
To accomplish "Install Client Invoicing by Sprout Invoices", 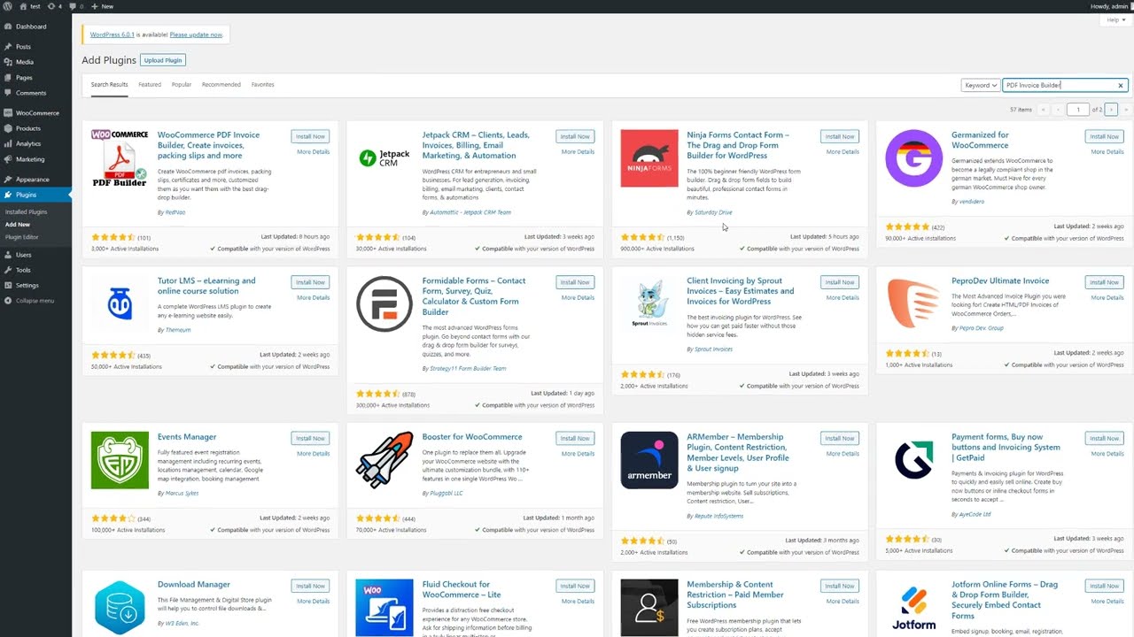I will (x=840, y=282).
